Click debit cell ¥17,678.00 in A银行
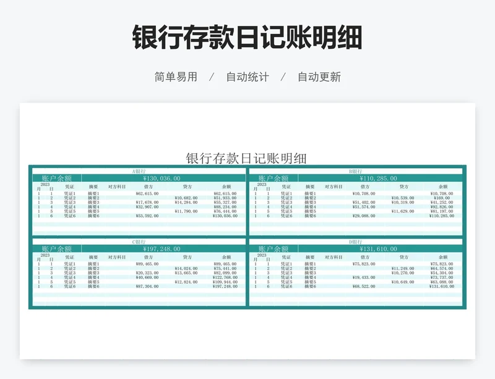 [x=147, y=202]
